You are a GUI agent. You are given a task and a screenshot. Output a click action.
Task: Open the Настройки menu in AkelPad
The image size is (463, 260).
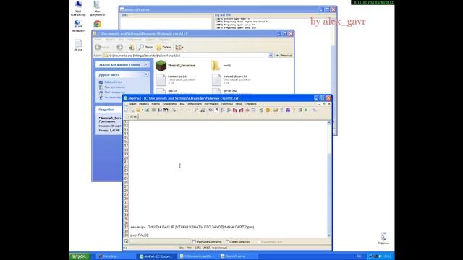[x=211, y=104]
